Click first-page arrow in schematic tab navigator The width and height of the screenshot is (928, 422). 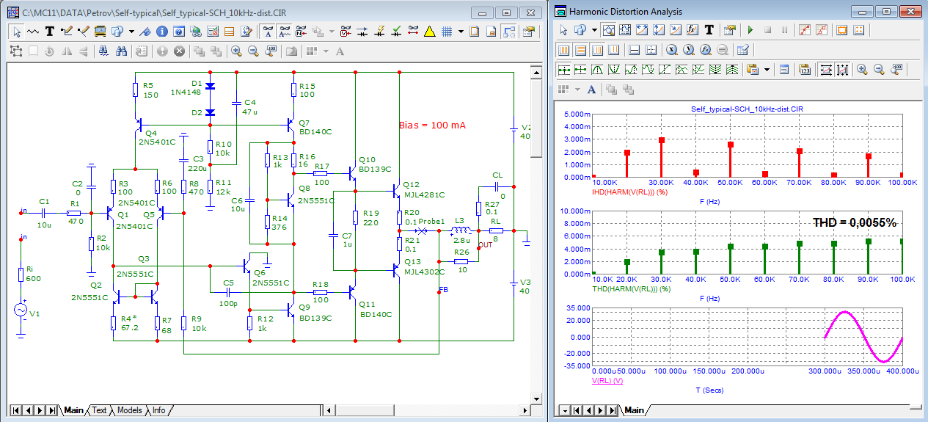coord(15,410)
